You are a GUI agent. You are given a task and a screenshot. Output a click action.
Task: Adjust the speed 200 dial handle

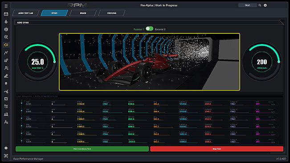click(279, 62)
